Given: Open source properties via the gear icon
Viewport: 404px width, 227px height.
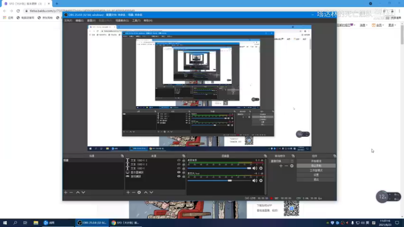Looking at the screenshot, I should [139, 192].
